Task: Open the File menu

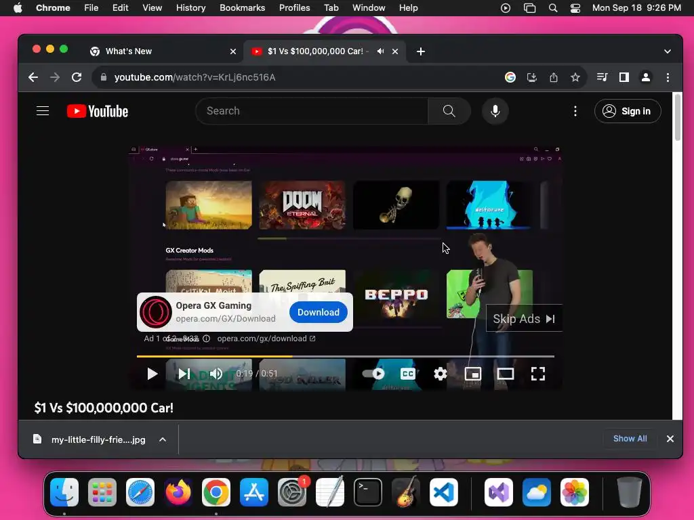Action: click(91, 8)
